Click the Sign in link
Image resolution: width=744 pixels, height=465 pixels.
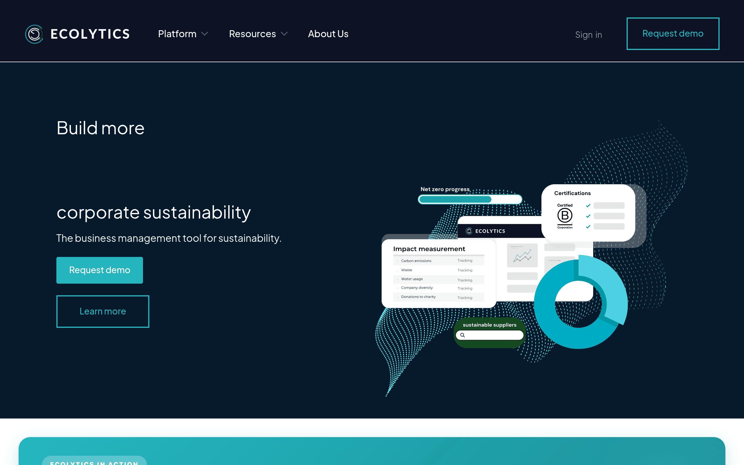click(x=589, y=35)
